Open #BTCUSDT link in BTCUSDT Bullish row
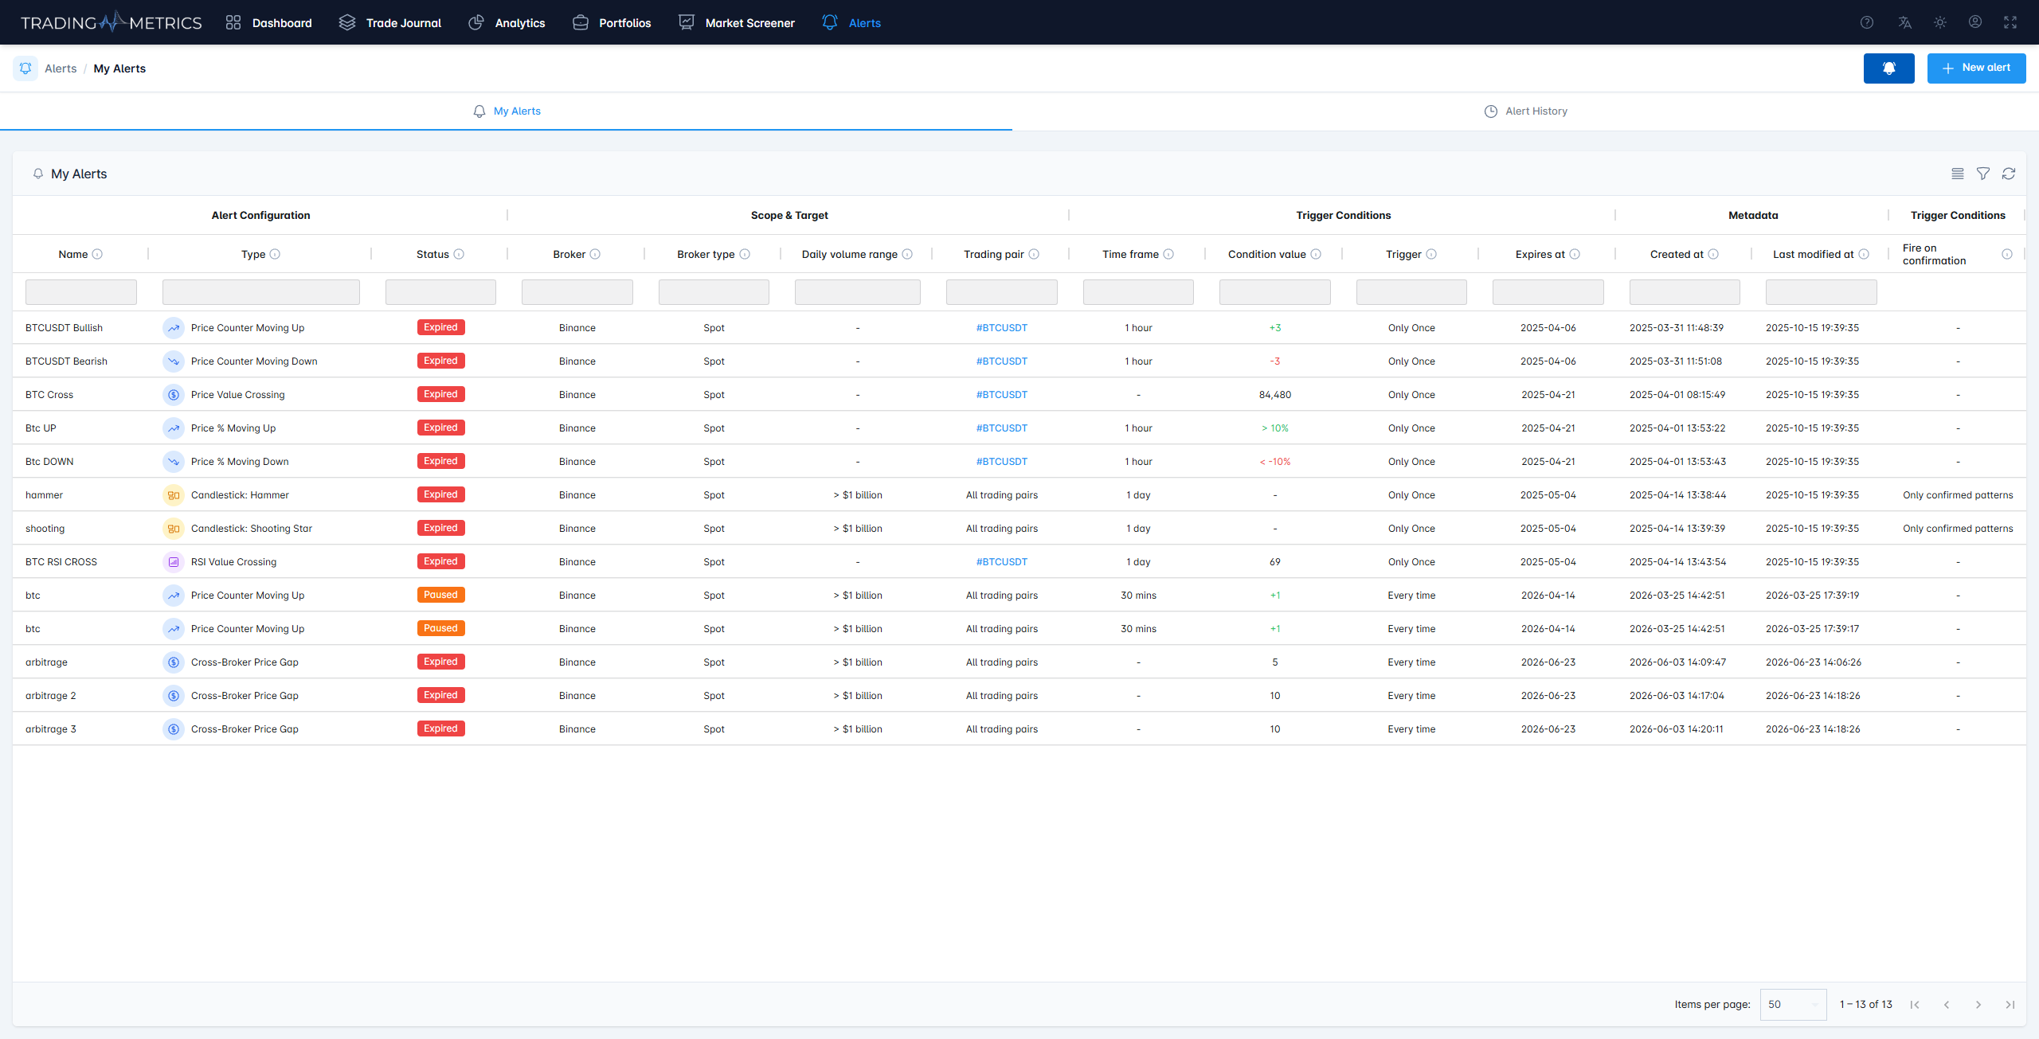The height and width of the screenshot is (1039, 2039). [x=1002, y=328]
